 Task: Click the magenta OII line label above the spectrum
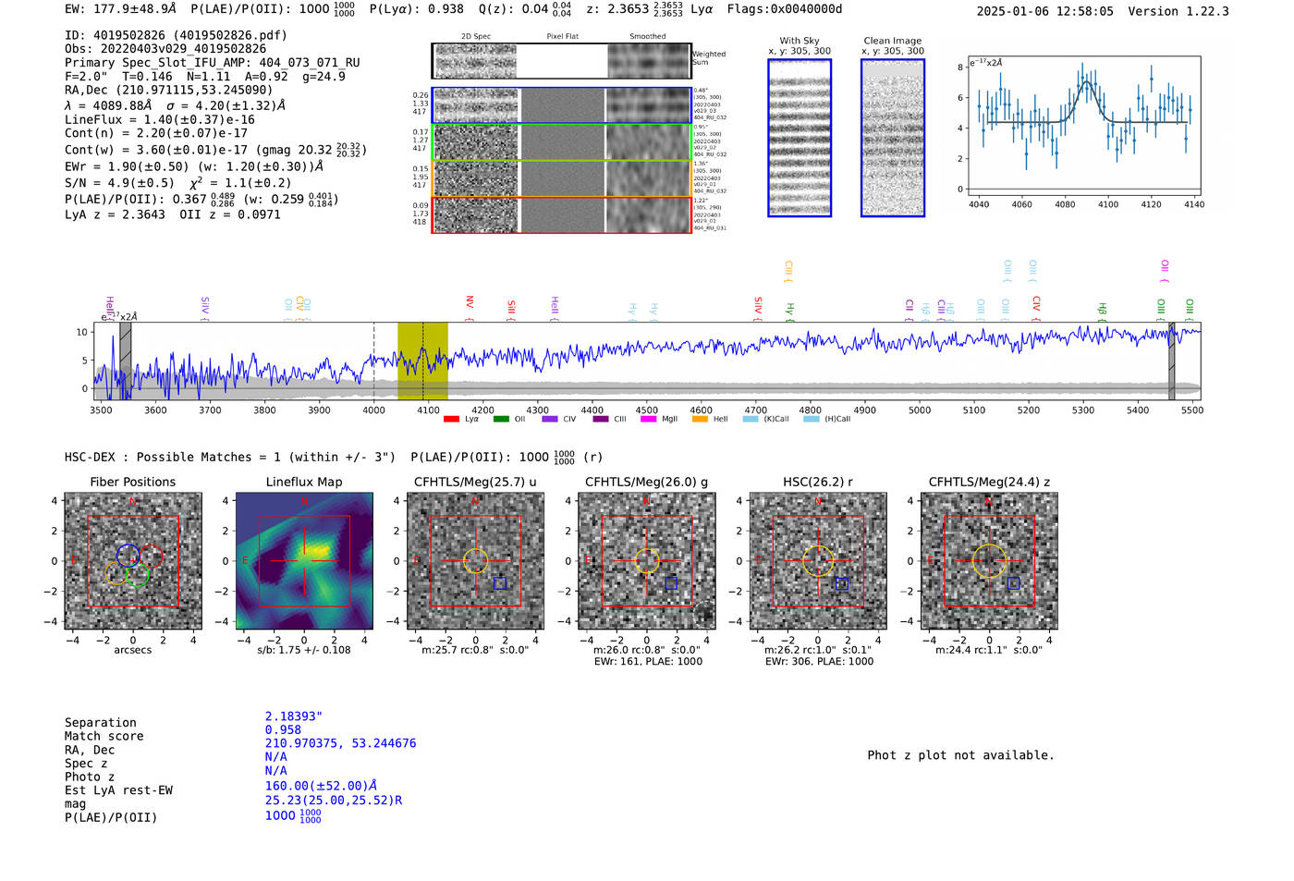(x=1165, y=271)
